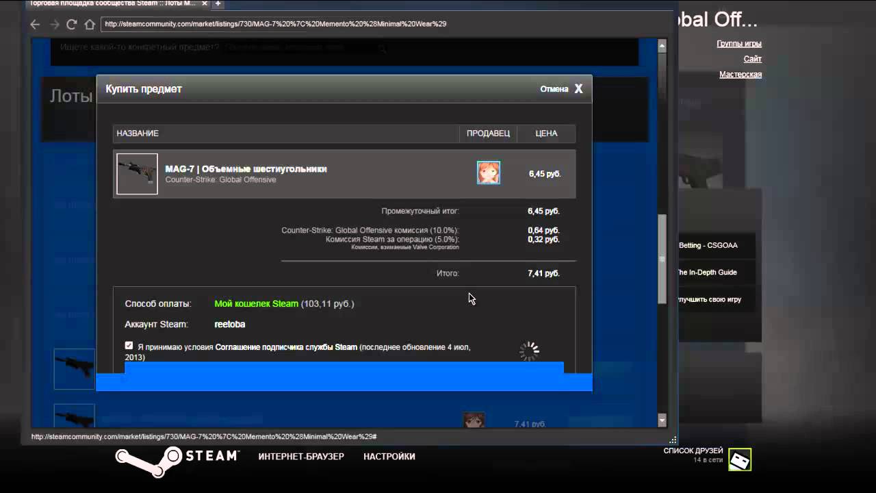Click the 0,32 руб. Steam commission value
Image resolution: width=876 pixels, height=493 pixels.
(x=544, y=239)
